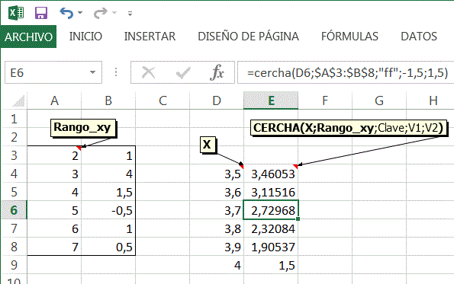Select cell B4 containing 4

point(108,174)
